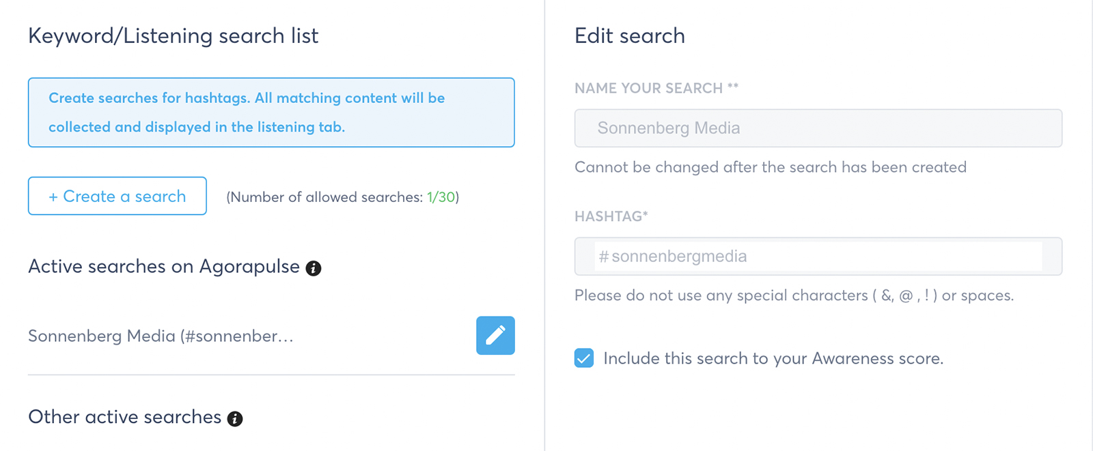The width and height of the screenshot is (1093, 451).
Task: Select the Sonnenberg Media (#sonnenber… list entry
Action: point(161,336)
